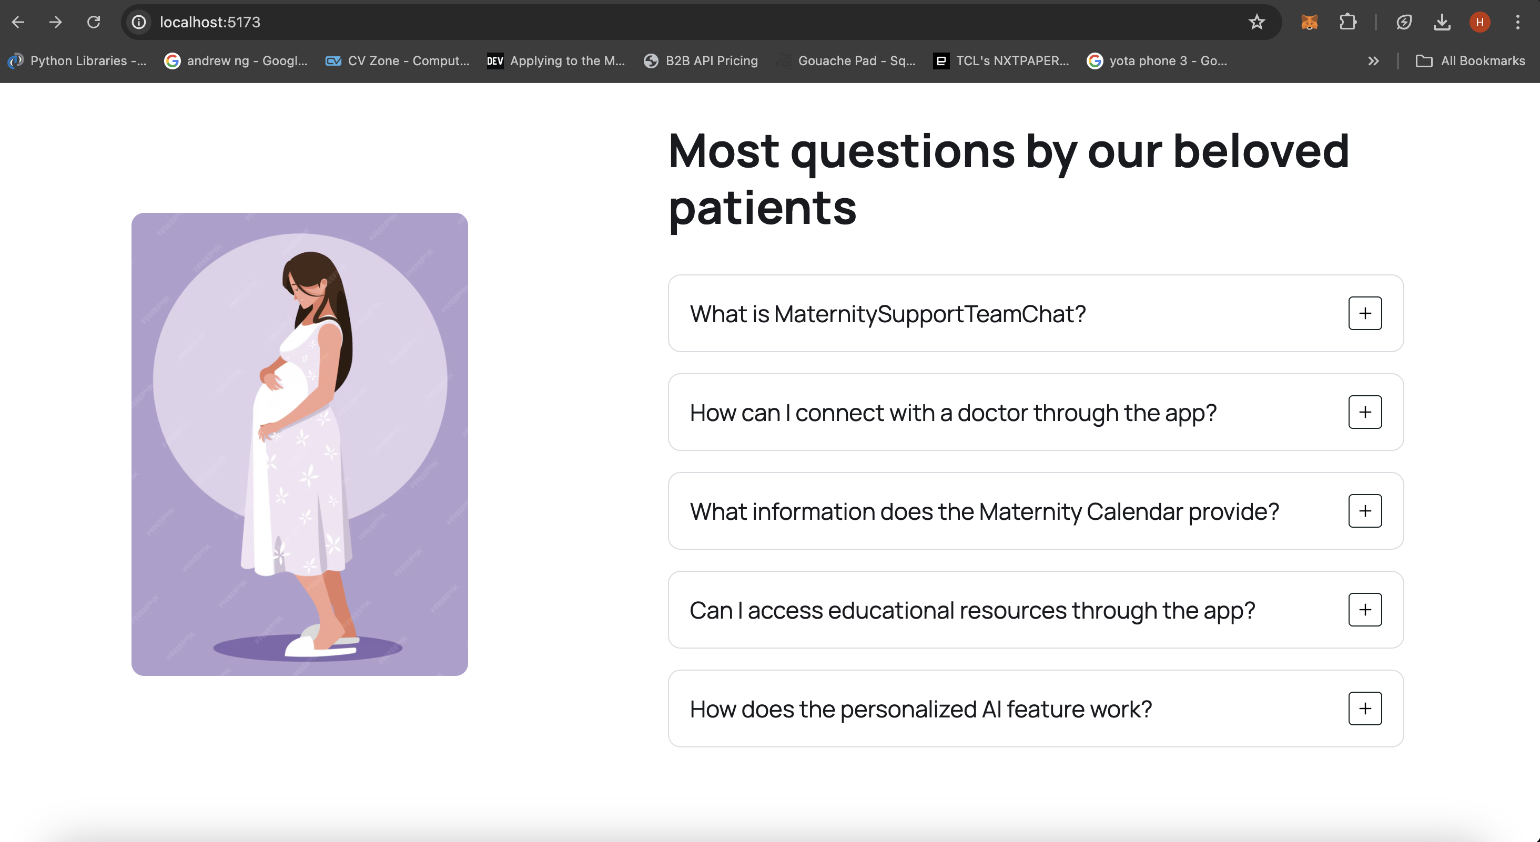Show more bookmarks with double chevron

pyautogui.click(x=1373, y=60)
